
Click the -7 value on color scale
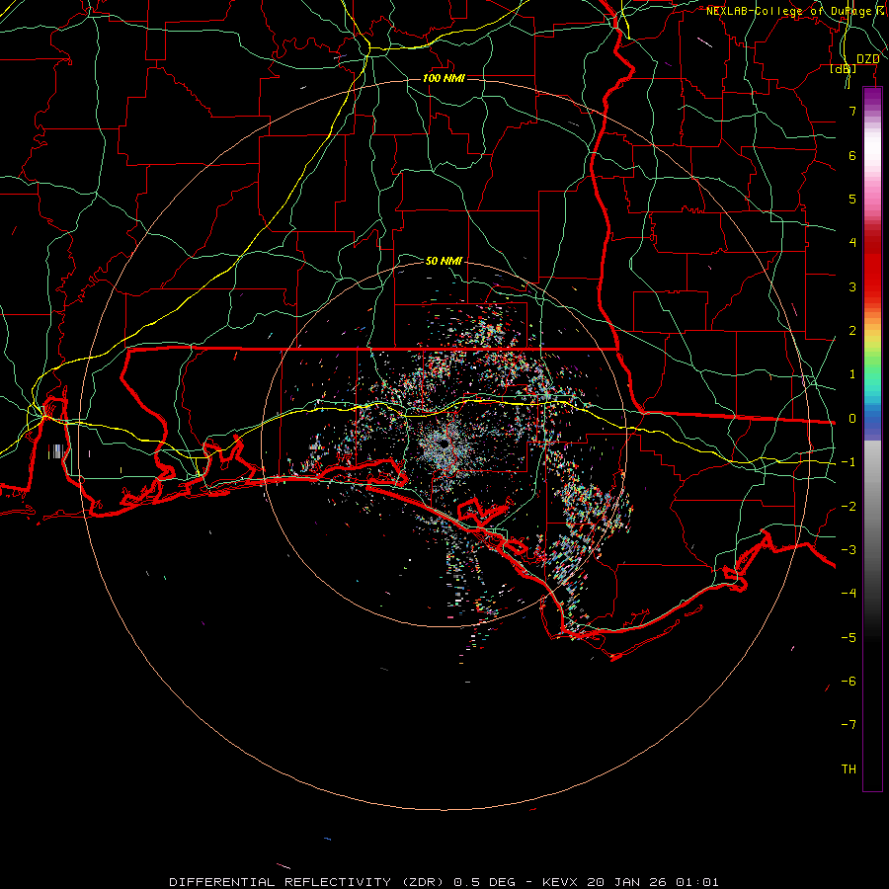coord(849,725)
